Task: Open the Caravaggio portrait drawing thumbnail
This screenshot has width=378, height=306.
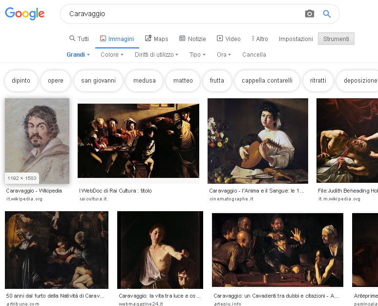Action: tap(37, 141)
